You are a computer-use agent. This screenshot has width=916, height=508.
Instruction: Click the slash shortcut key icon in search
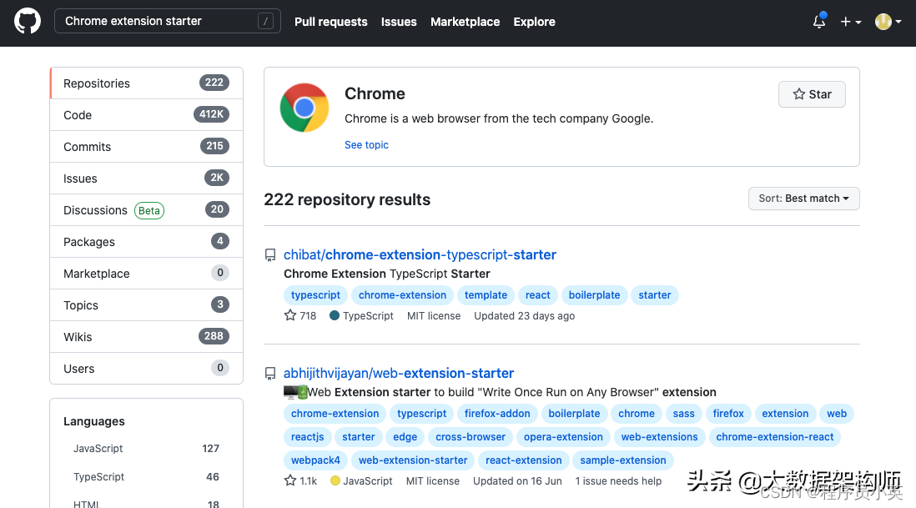[265, 21]
